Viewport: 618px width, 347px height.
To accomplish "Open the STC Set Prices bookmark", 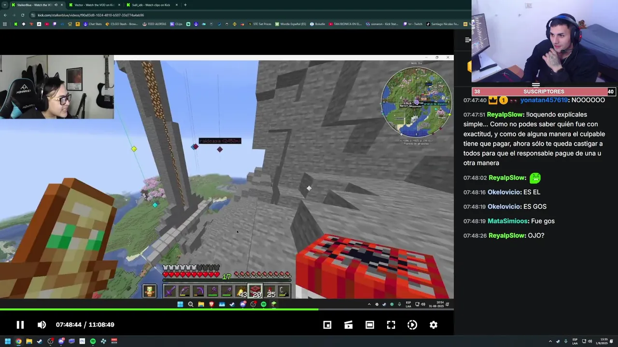I will 260,24.
